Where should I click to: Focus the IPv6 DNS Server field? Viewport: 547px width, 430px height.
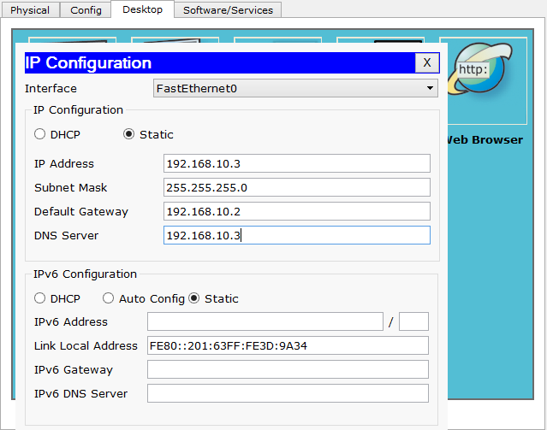288,393
